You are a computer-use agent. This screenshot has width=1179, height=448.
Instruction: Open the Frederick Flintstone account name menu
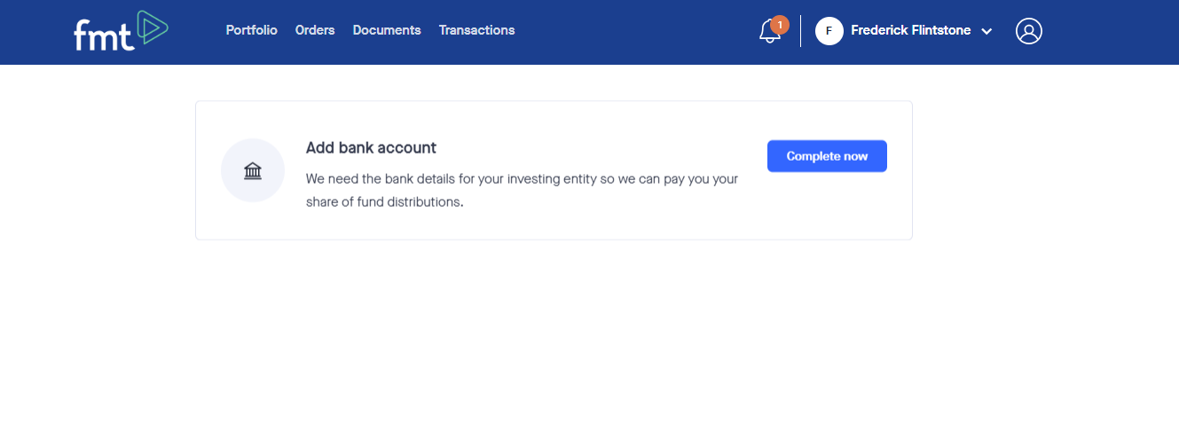point(910,30)
